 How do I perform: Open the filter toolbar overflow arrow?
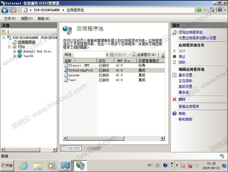pos(163,56)
